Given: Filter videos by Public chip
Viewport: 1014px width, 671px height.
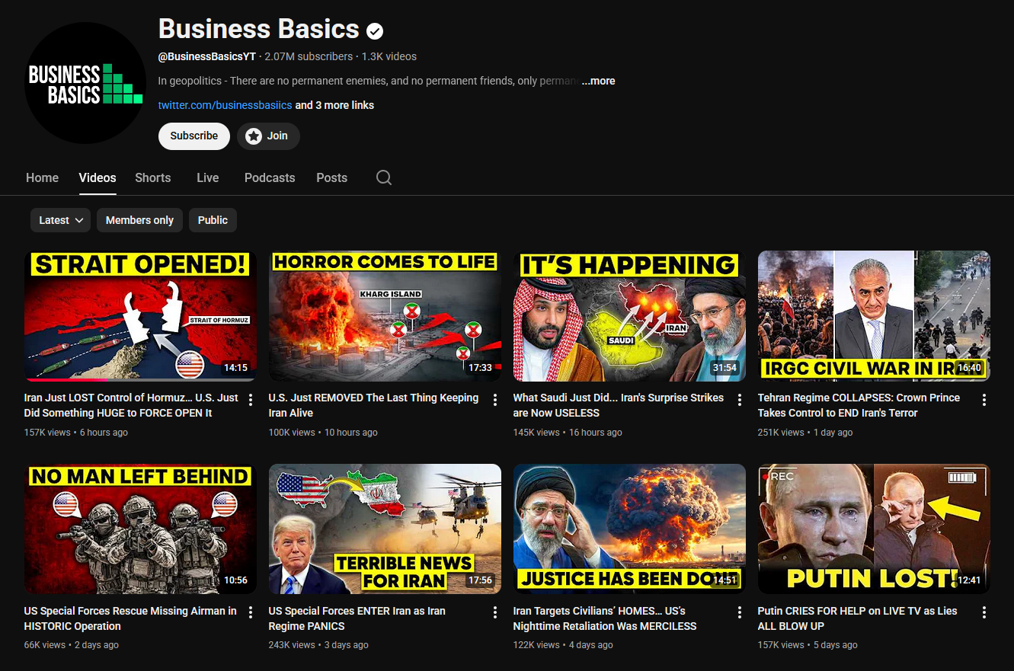Looking at the screenshot, I should [x=213, y=220].
